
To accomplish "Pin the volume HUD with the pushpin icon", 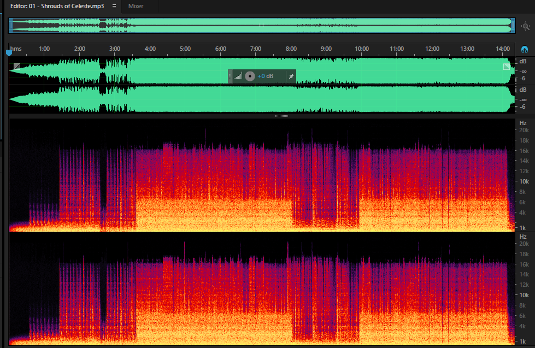I will [x=291, y=76].
